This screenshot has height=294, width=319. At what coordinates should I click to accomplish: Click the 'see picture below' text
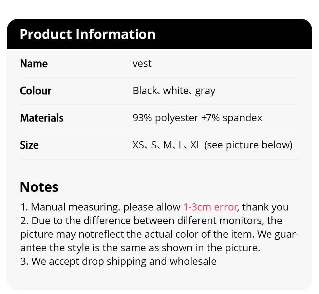(248, 145)
